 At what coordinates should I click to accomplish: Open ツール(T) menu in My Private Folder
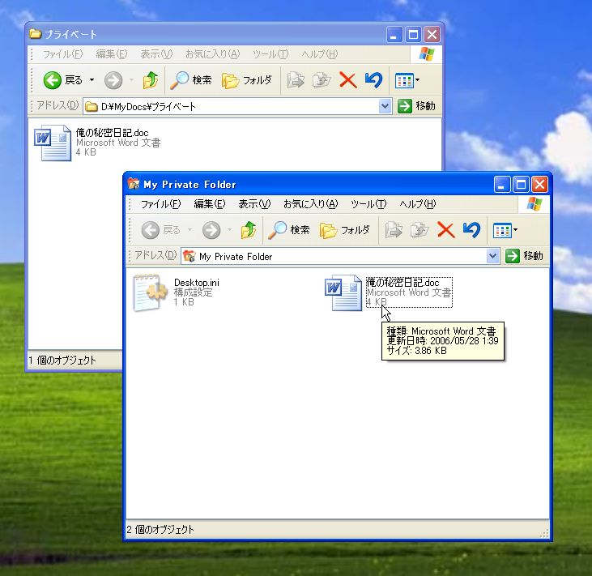point(368,204)
